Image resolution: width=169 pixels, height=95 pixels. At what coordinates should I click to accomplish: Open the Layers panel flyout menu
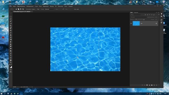coord(158,12)
